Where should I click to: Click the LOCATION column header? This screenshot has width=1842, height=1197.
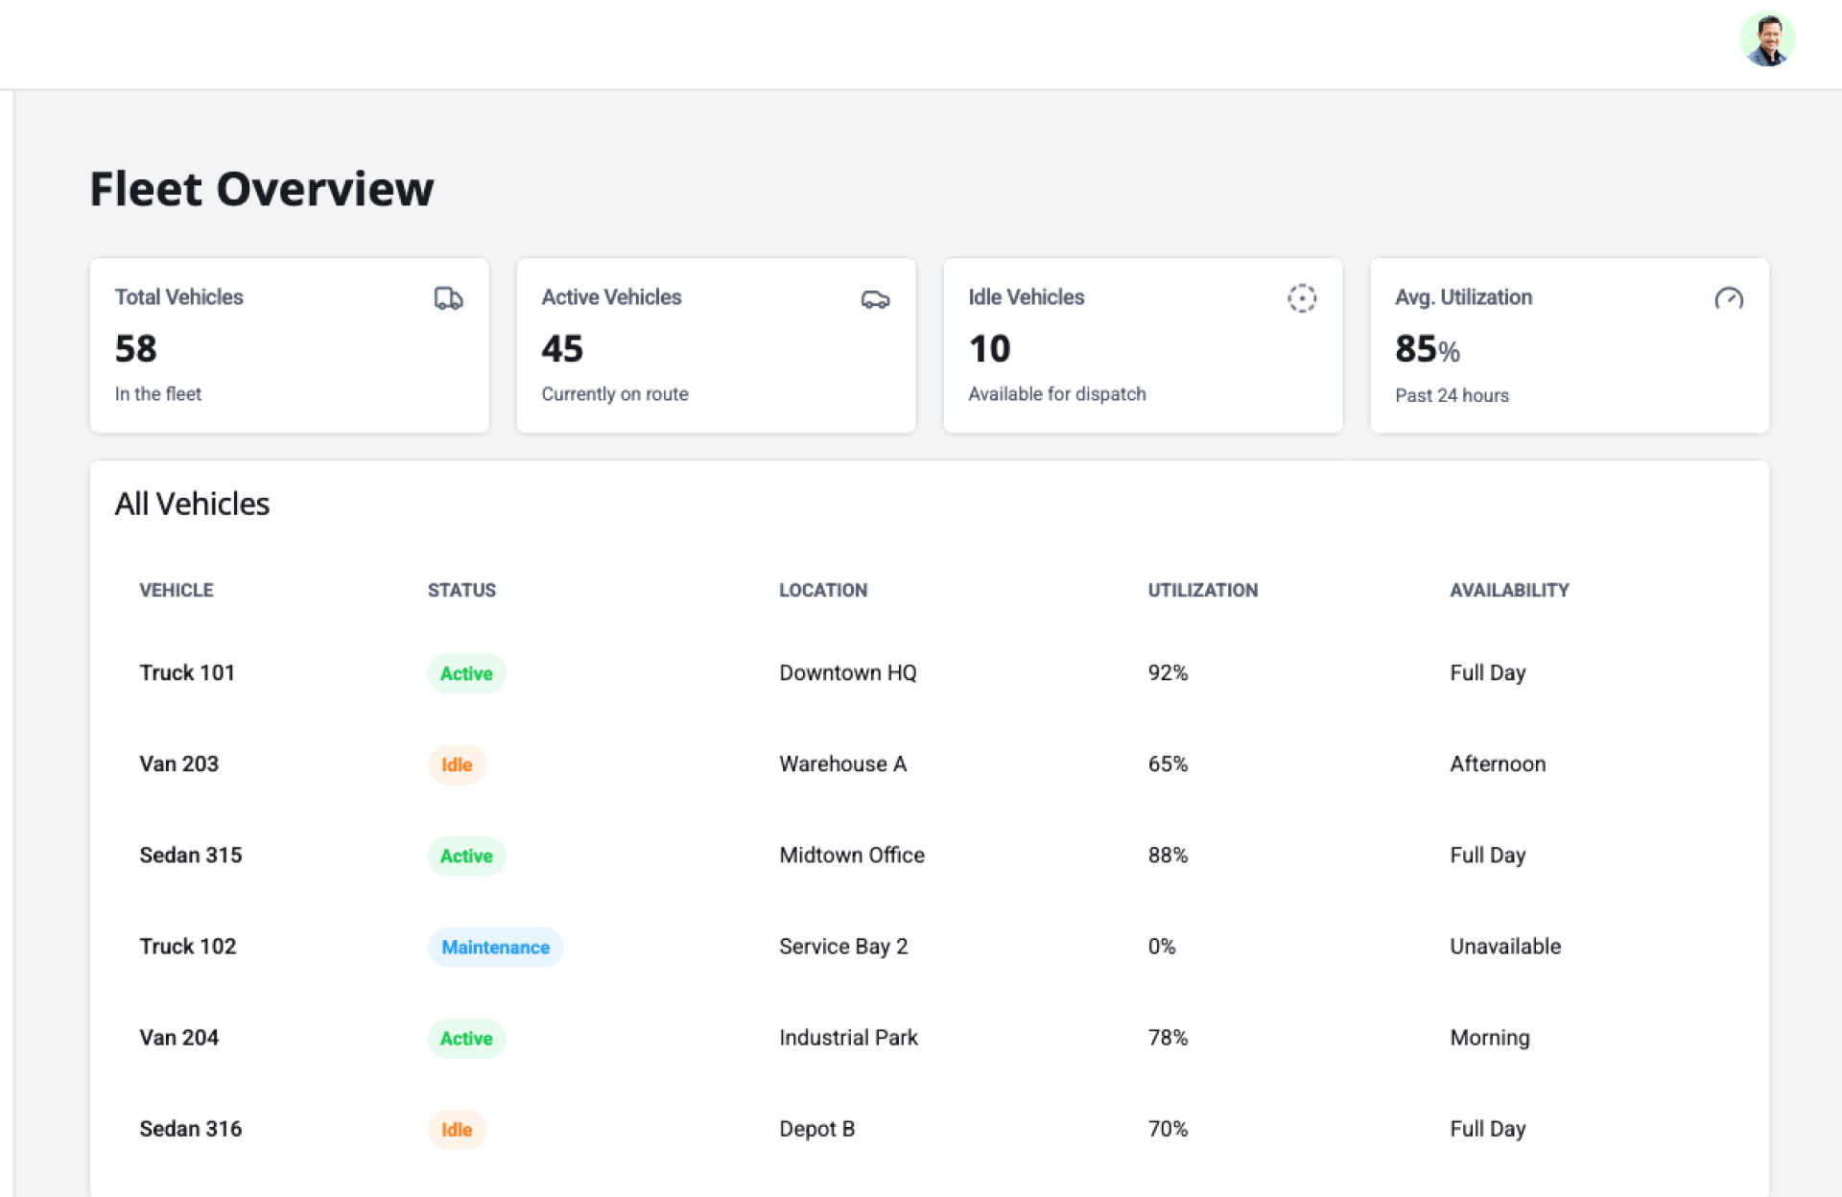[822, 590]
